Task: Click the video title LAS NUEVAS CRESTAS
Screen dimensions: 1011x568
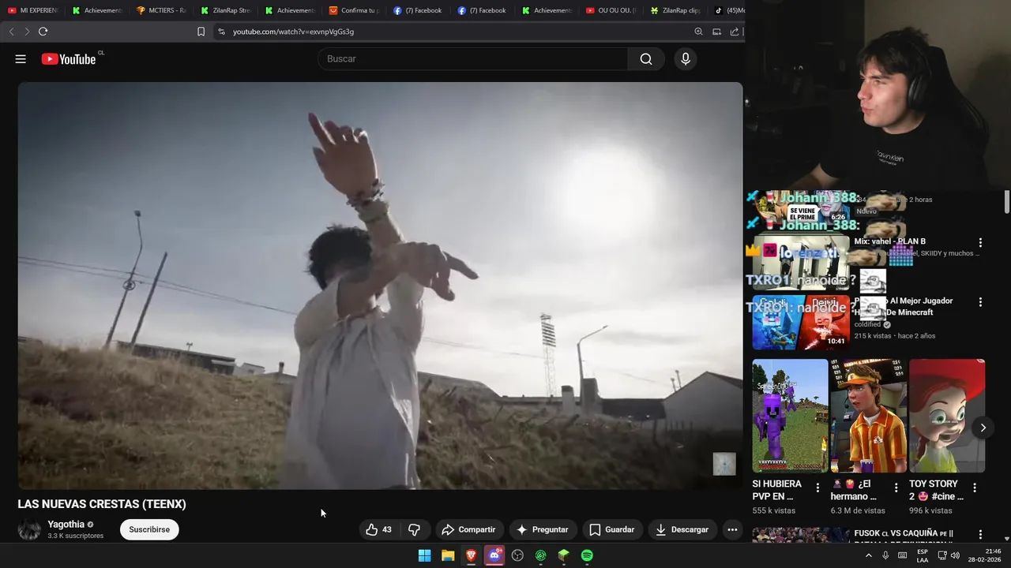Action: click(x=102, y=504)
